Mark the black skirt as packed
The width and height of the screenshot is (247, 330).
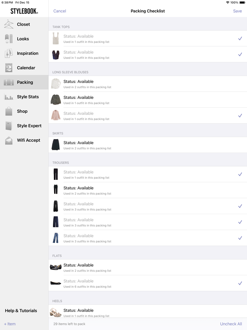[148, 145]
